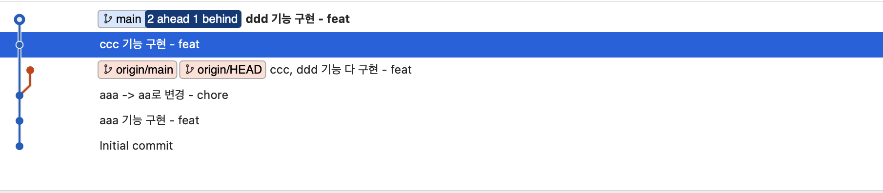Viewport: 883px width, 193px height.
Task: Click the orange diverging branch line
Action: [x=27, y=86]
